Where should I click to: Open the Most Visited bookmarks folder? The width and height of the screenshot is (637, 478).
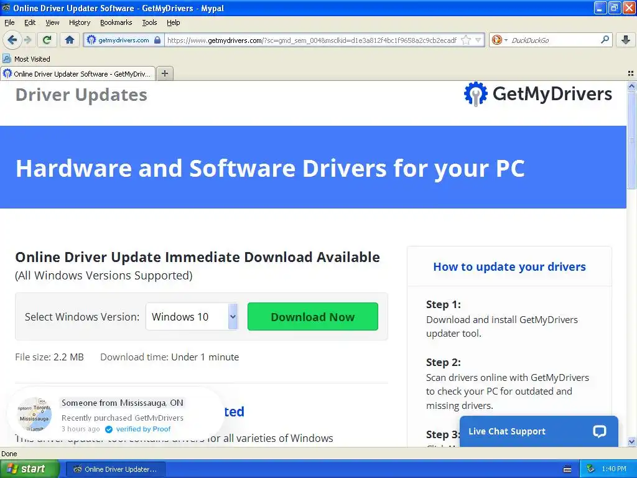click(x=26, y=59)
